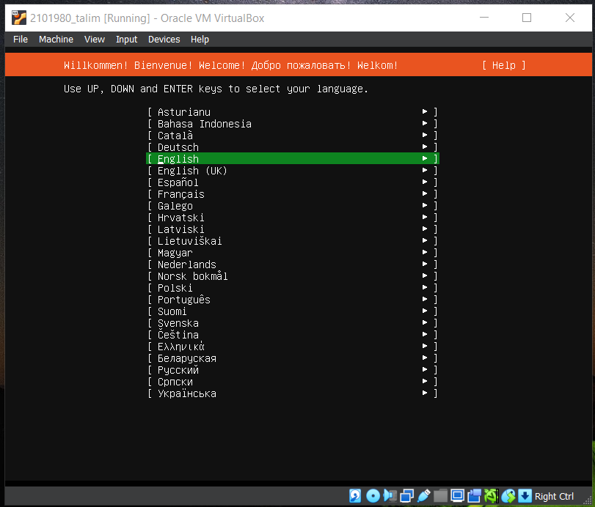
Task: Pick Русский language entry
Action: click(x=293, y=370)
